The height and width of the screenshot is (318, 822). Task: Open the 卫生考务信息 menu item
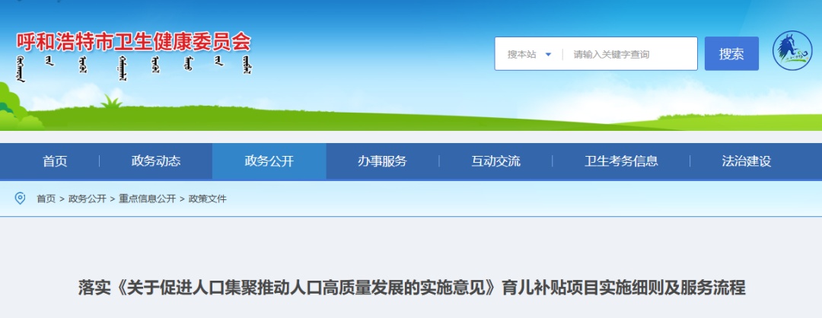621,161
